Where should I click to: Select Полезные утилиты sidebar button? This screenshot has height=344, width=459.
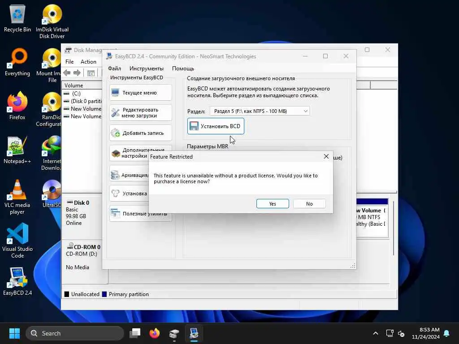click(140, 214)
